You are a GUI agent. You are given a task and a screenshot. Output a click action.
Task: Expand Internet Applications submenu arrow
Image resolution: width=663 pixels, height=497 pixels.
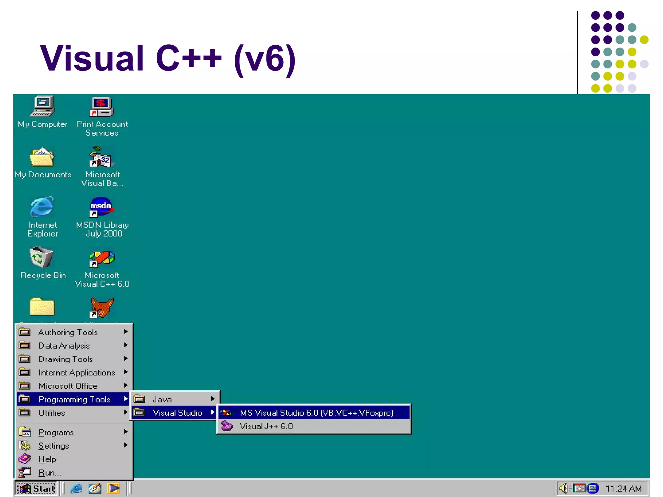click(x=126, y=372)
